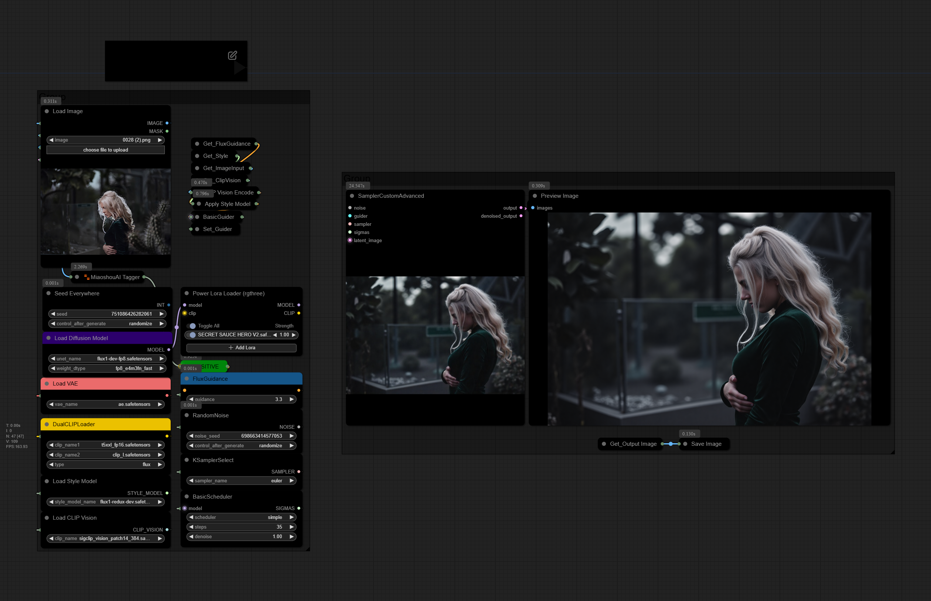Image resolution: width=931 pixels, height=601 pixels.
Task: Click plus icon on Add Lora
Action: pos(231,348)
